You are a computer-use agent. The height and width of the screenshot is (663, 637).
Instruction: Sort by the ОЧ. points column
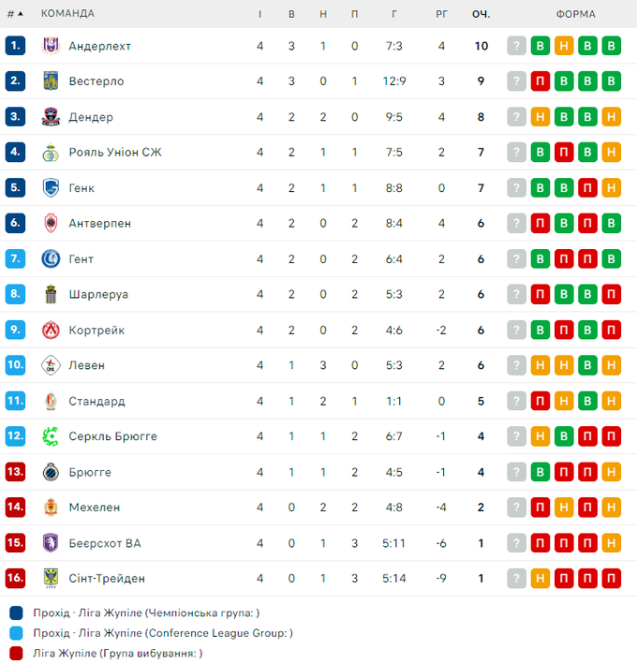(481, 14)
